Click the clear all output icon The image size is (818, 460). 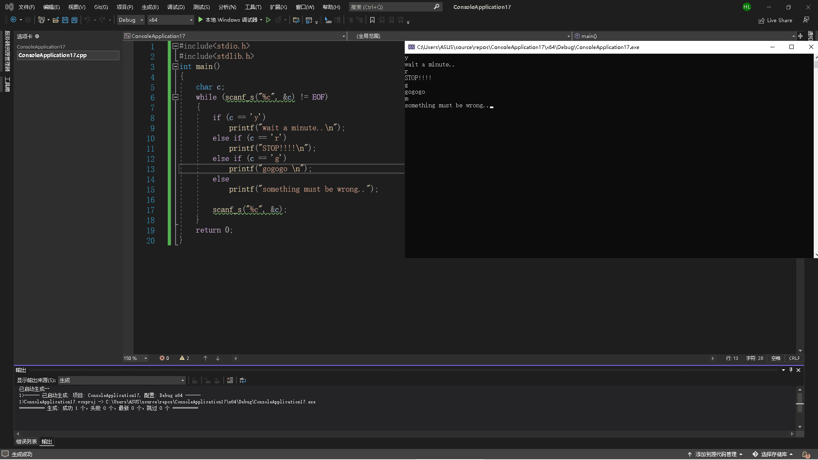tap(230, 380)
